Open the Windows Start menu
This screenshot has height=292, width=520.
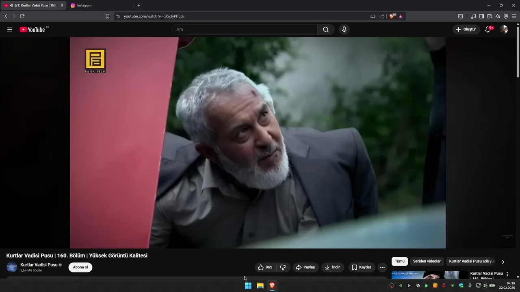[x=248, y=286]
